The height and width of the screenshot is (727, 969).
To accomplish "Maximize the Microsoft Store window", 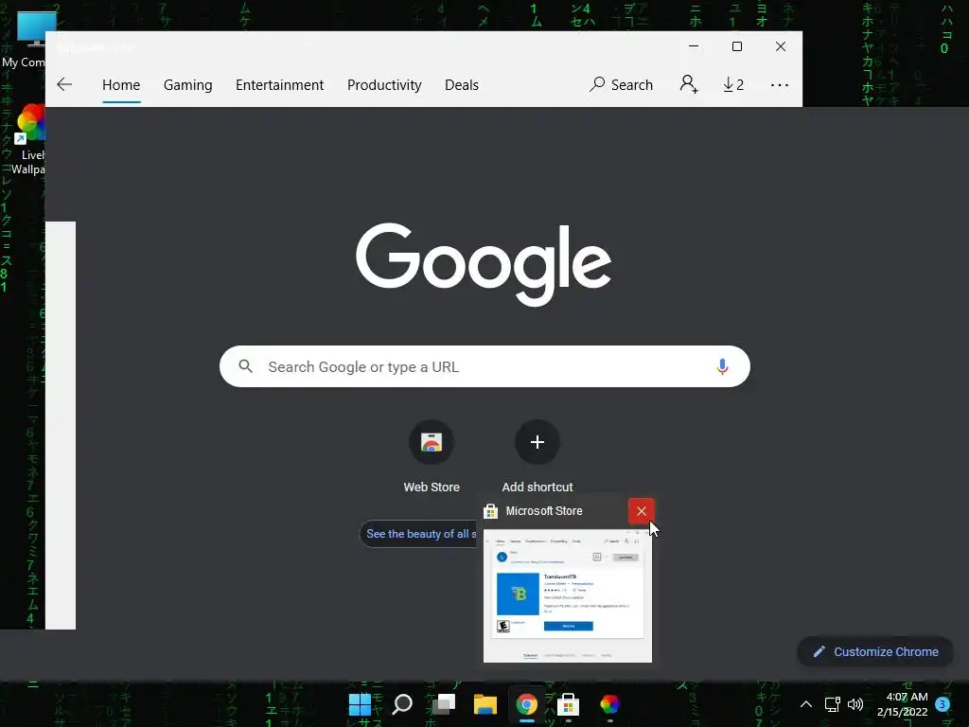I will tap(736, 46).
